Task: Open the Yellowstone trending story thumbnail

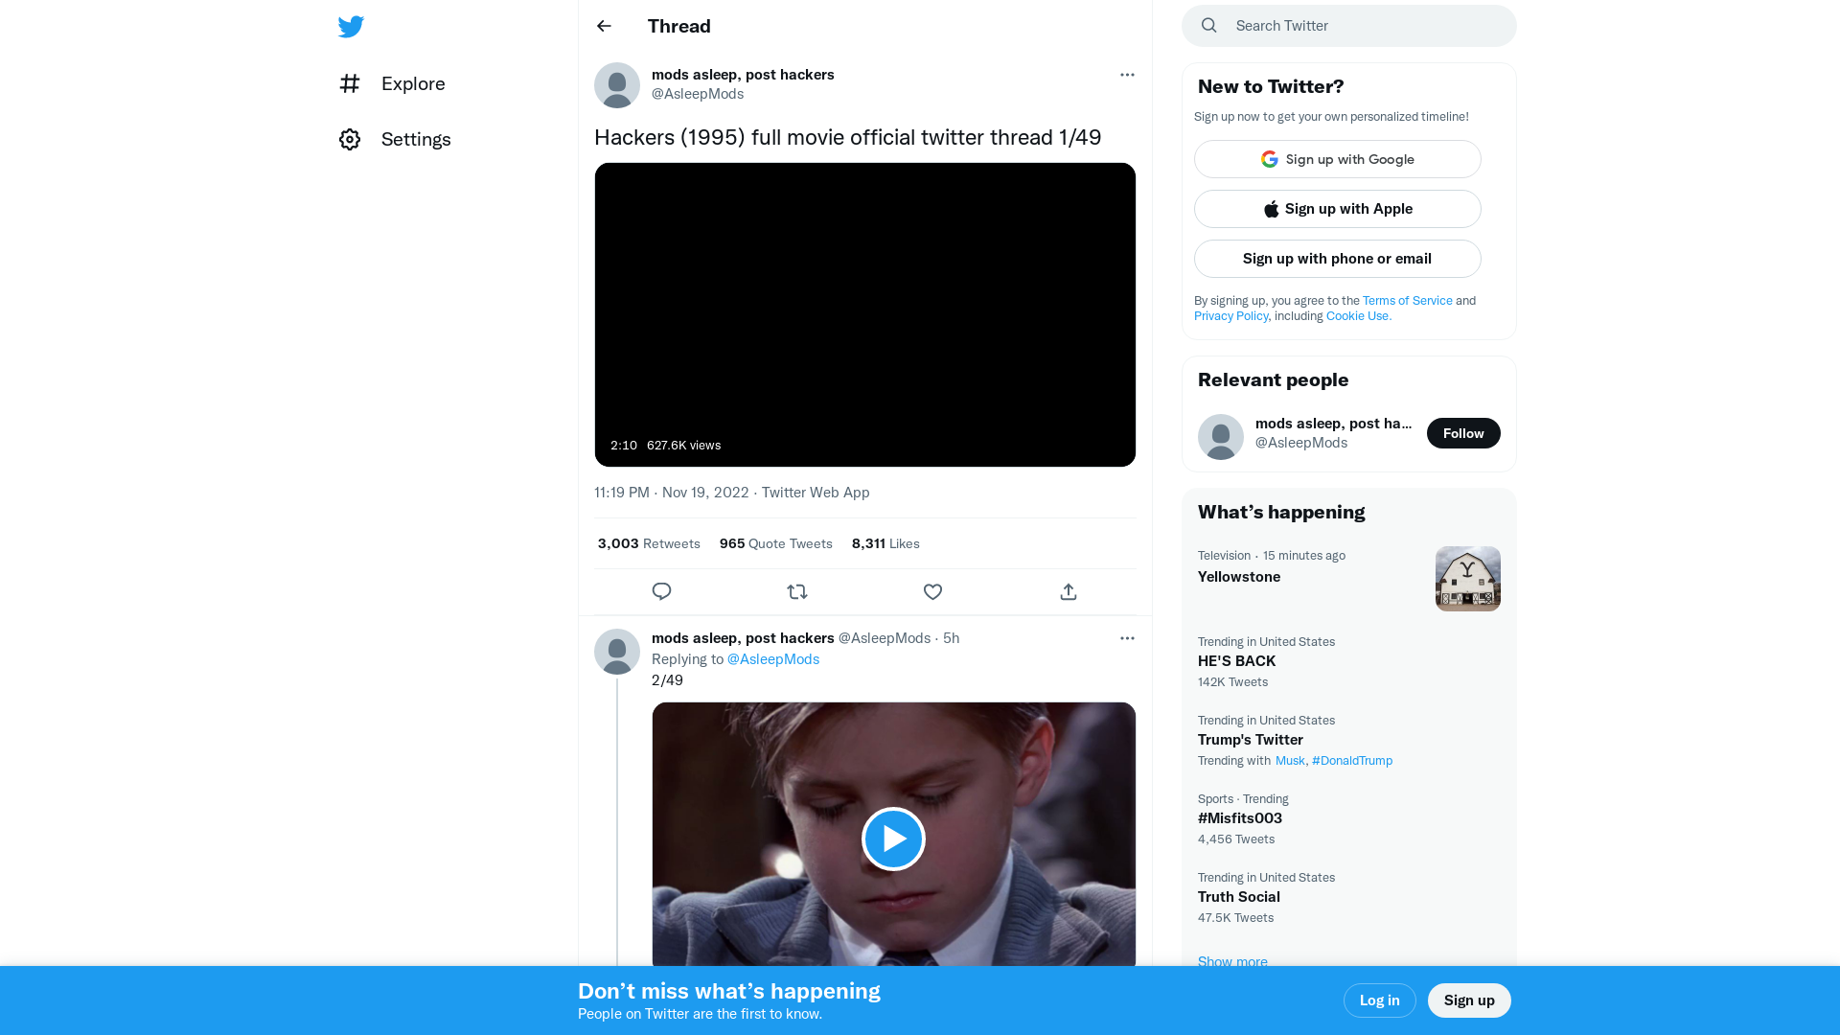Action: point(1467,578)
